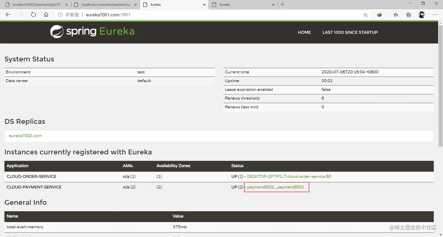Click the Availability Zones column header
Viewport: 443px width, 237px height.
(x=173, y=166)
